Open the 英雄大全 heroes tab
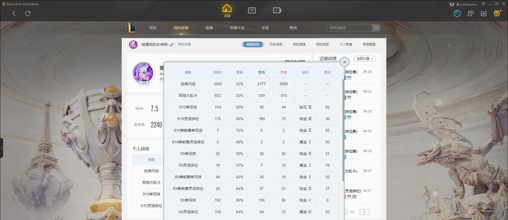 click(237, 28)
